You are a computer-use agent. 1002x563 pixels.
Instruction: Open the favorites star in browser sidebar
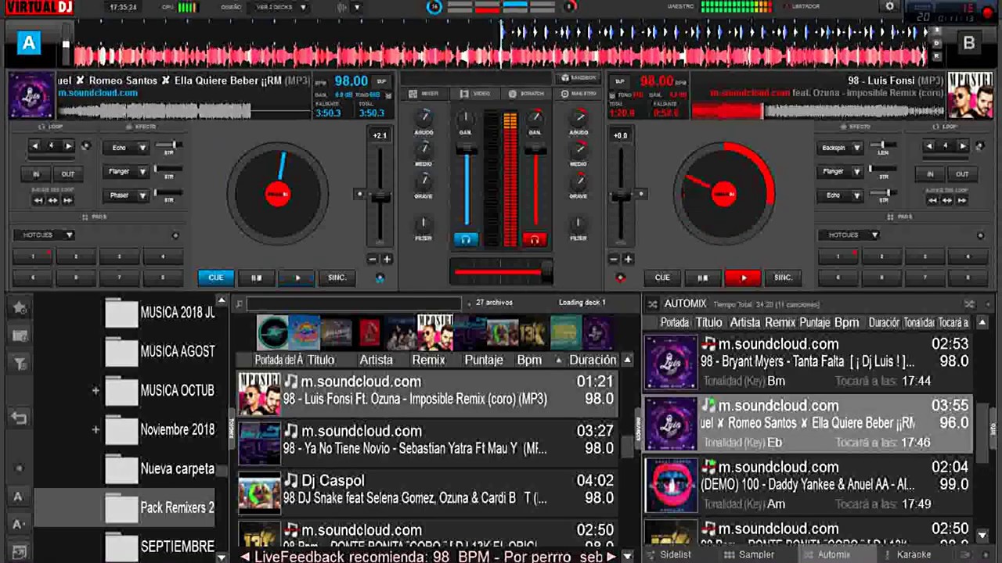20,308
